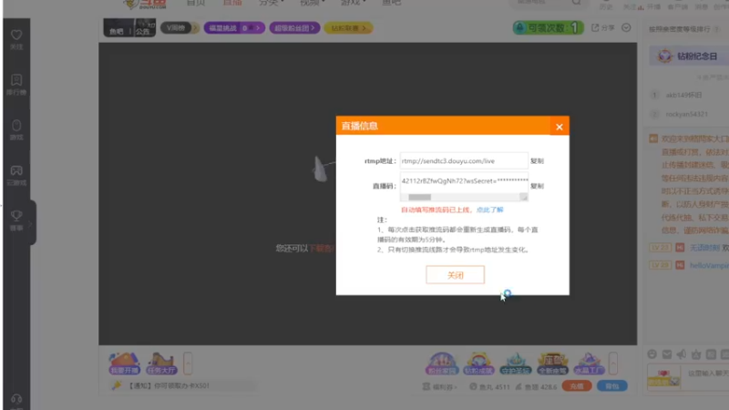Click the search magnifier icon at top
This screenshot has width=729, height=410.
click(577, 3)
